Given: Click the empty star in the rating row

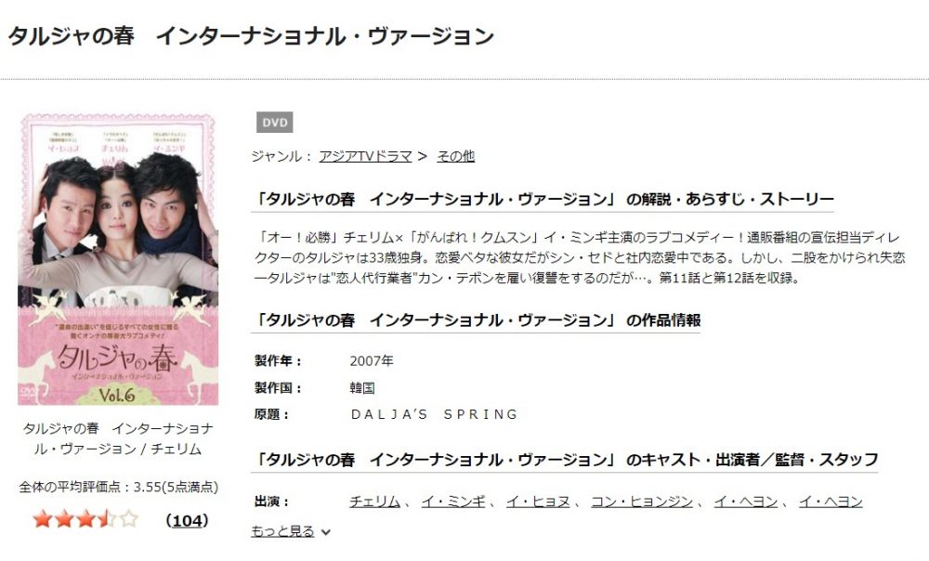Looking at the screenshot, I should tap(128, 519).
